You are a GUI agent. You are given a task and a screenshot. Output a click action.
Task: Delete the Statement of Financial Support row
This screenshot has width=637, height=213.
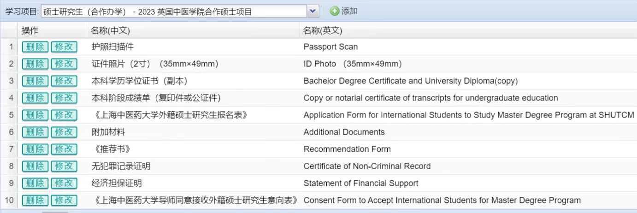tap(35, 183)
